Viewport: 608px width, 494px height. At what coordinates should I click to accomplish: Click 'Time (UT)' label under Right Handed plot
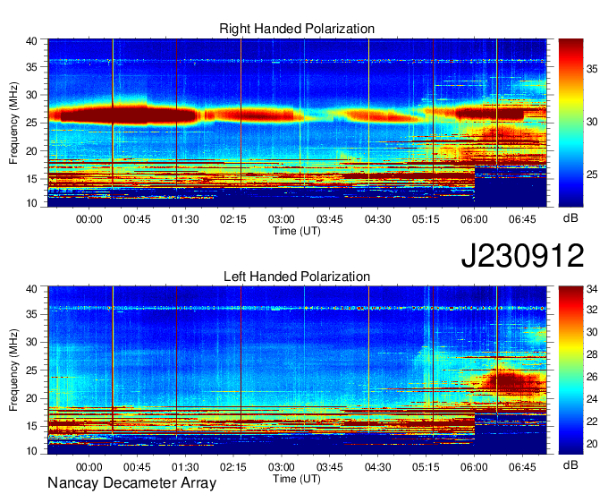(x=297, y=231)
